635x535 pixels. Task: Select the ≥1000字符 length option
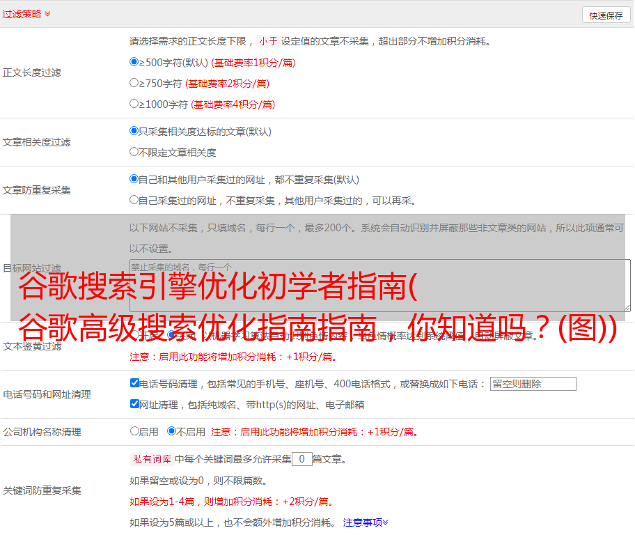tap(134, 103)
